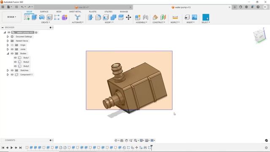
Task: Collapse the Bodies folder
Action: pyautogui.click(x=8, y=54)
